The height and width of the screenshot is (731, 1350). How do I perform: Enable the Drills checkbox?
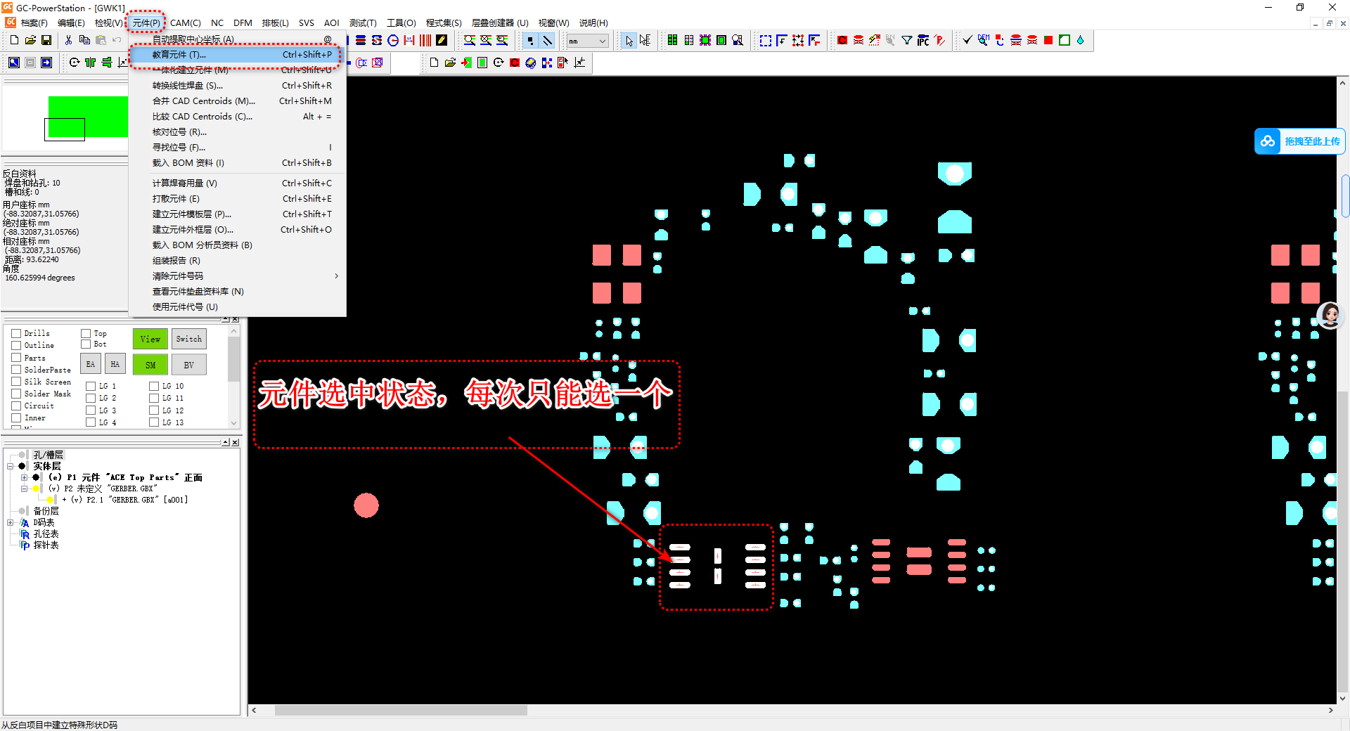pos(16,333)
